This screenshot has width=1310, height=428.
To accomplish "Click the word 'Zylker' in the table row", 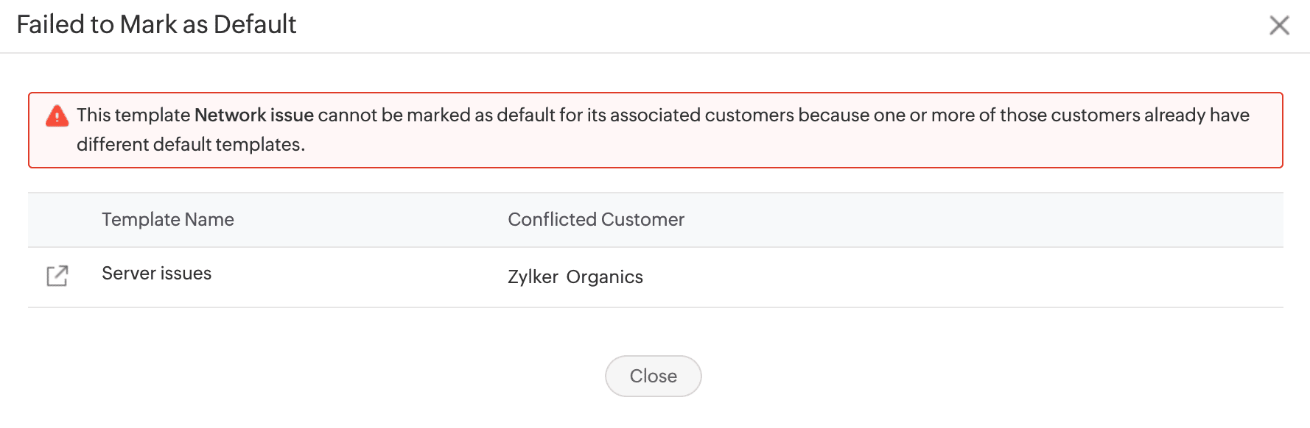I will (533, 277).
